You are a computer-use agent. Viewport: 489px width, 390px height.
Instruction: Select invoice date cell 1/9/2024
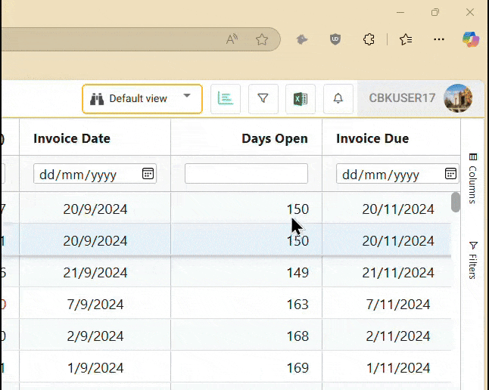(x=95, y=368)
